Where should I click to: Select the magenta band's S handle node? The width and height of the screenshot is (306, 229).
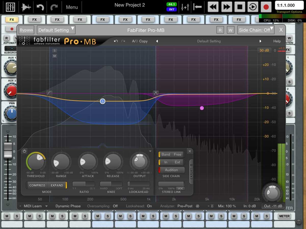pyautogui.click(x=202, y=108)
